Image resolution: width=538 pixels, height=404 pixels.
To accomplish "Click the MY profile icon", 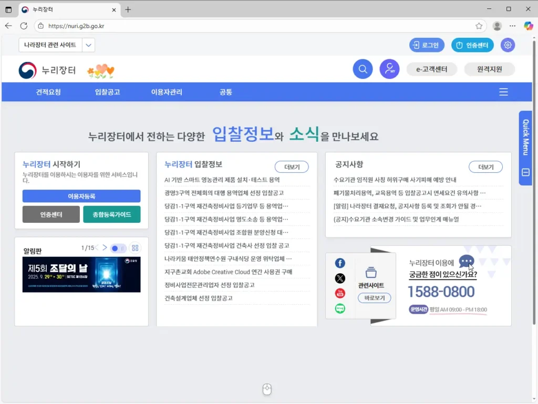I will click(389, 69).
